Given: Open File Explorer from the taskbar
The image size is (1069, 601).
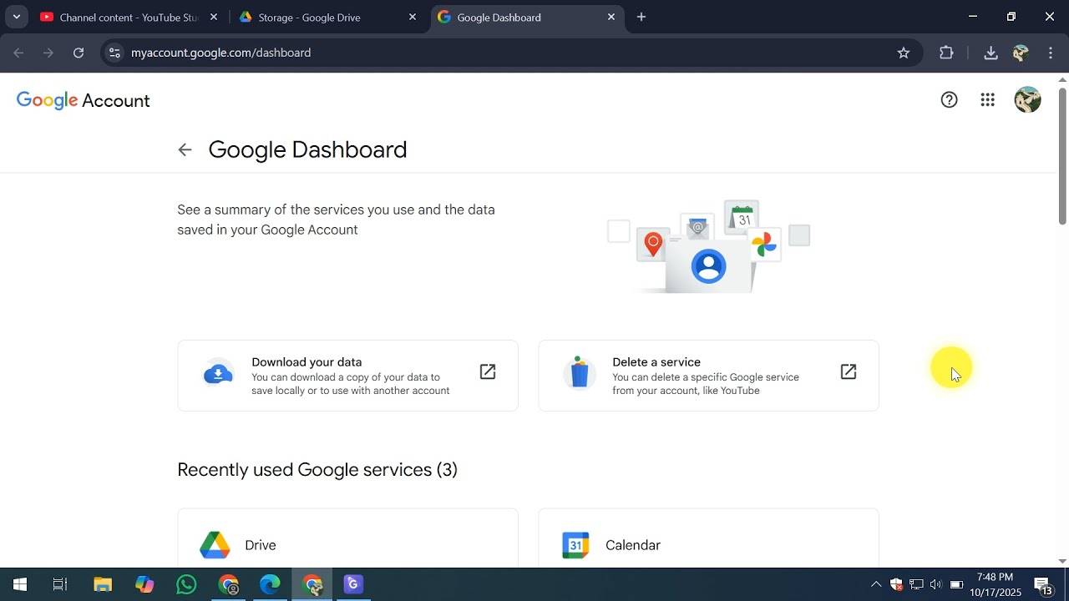Looking at the screenshot, I should click(x=103, y=584).
